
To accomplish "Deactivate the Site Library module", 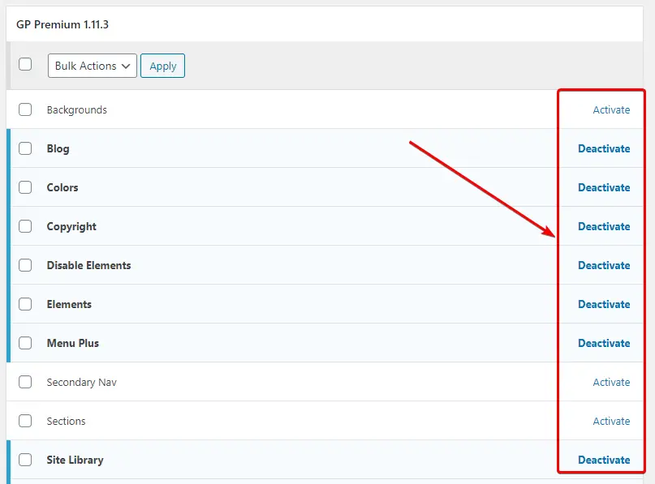I will point(604,460).
